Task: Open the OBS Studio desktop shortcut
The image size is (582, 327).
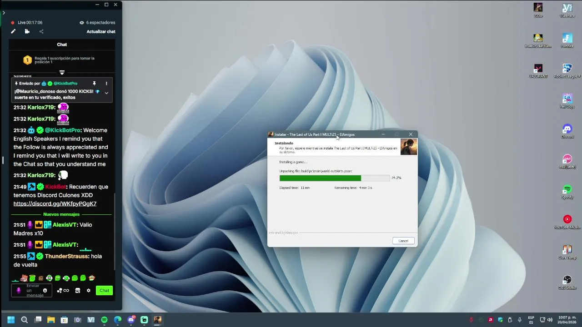Action: tap(567, 282)
